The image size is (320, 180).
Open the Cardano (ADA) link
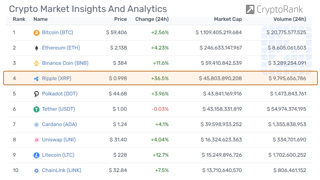pos(59,124)
